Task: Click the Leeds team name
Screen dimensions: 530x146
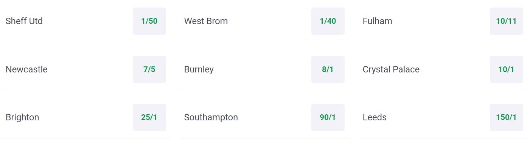Action: pos(375,117)
